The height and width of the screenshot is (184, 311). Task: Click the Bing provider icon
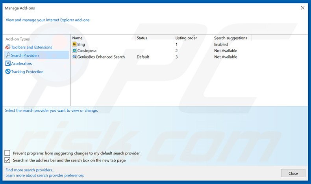coord(74,44)
